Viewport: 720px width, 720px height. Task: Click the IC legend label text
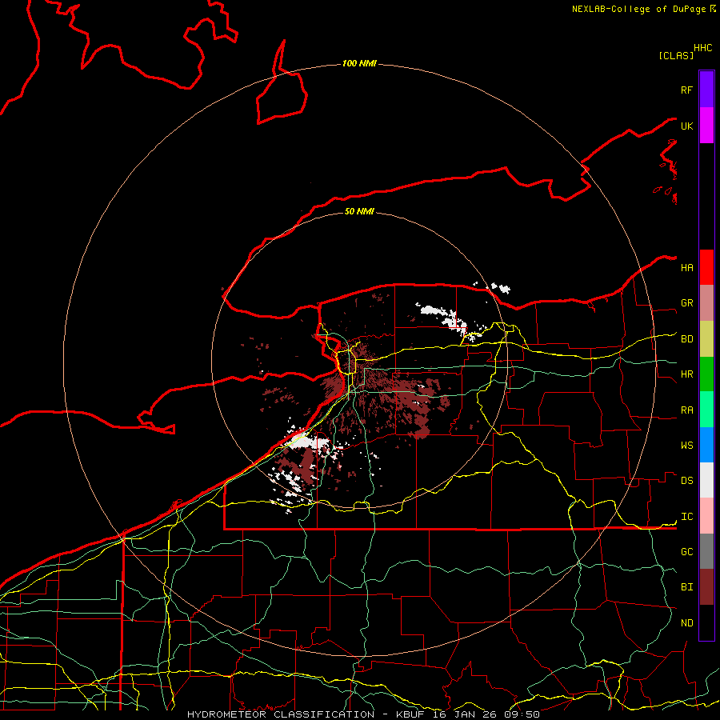pyautogui.click(x=687, y=517)
